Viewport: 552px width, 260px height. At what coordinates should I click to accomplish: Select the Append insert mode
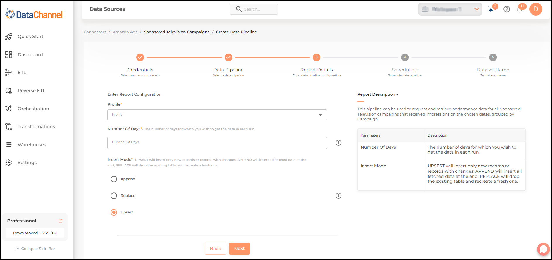pos(114,179)
